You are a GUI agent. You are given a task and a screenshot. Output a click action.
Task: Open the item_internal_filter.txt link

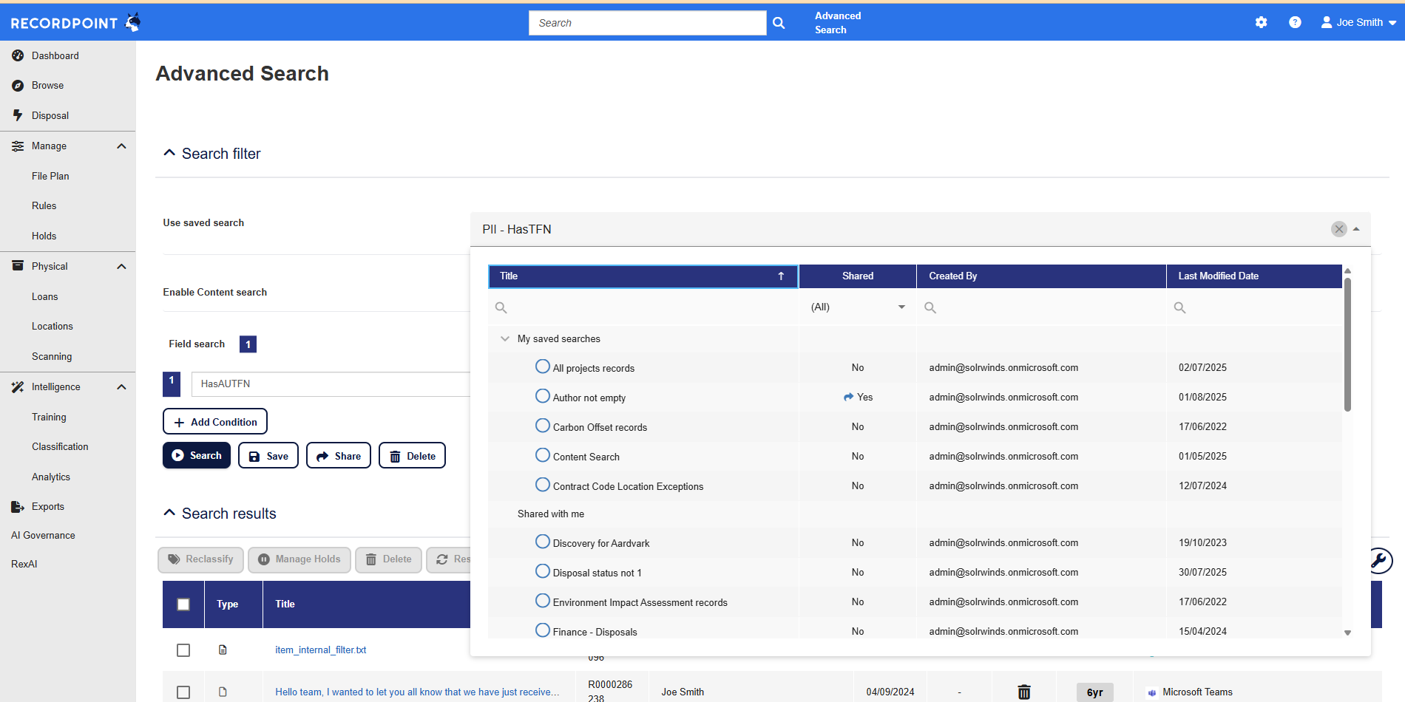click(320, 650)
